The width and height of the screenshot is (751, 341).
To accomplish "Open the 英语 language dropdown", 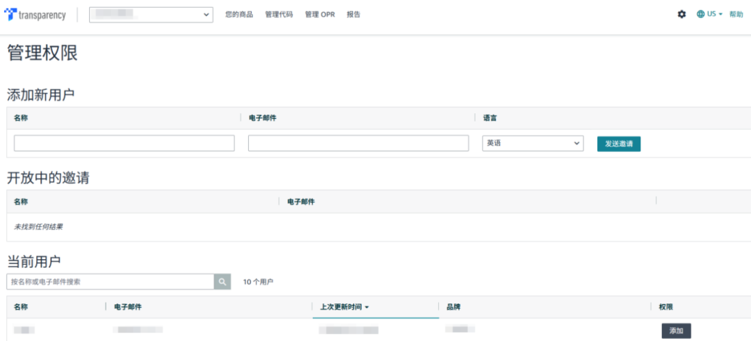I will tap(533, 143).
